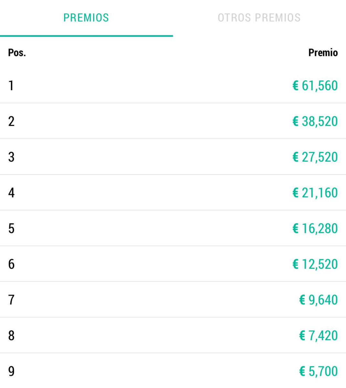Click the Pos. column header
Image resolution: width=346 pixels, height=388 pixels.
17,52
